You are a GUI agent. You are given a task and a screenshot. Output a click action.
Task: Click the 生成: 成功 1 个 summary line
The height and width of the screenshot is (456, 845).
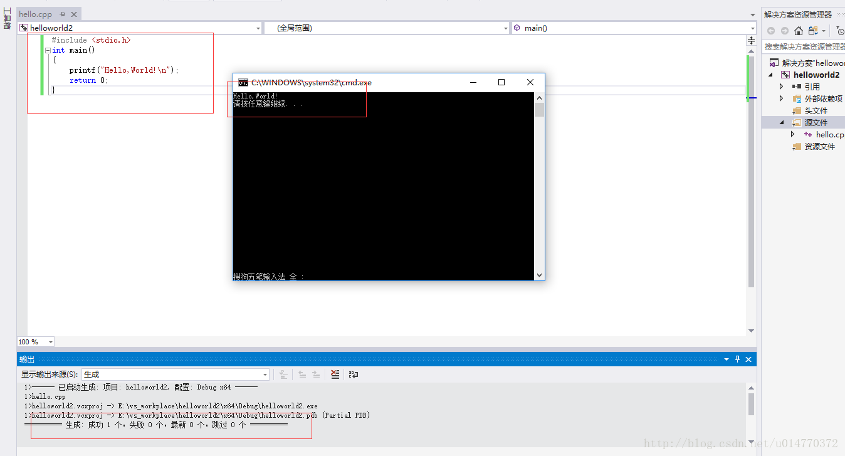pos(155,425)
